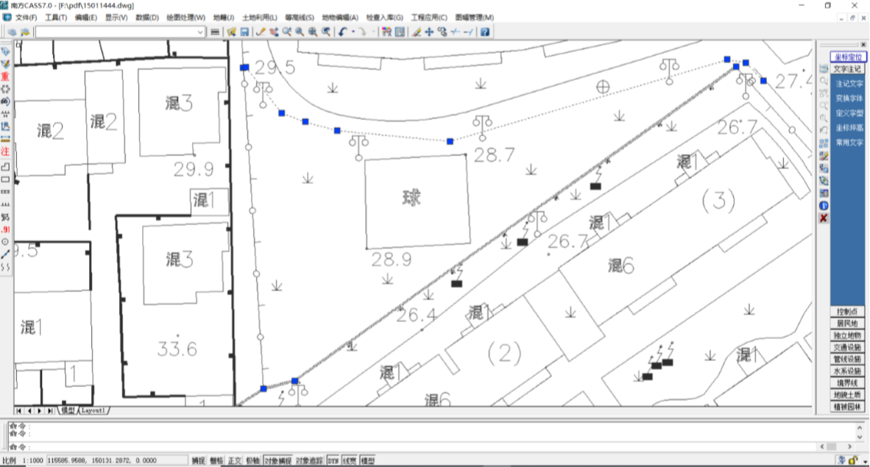870x467 pixels.
Task: Toggle 栅格 grid display in status bar
Action: [x=216, y=461]
